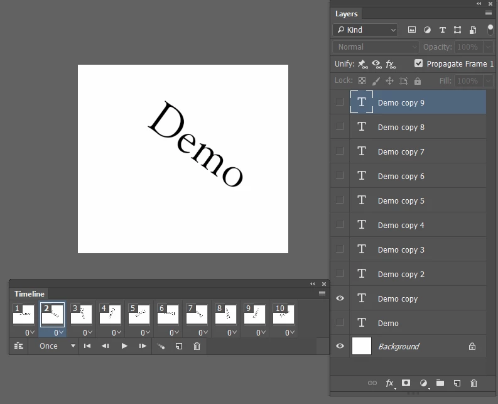Open Layers panel options menu
The width and height of the screenshot is (498, 404).
point(489,13)
